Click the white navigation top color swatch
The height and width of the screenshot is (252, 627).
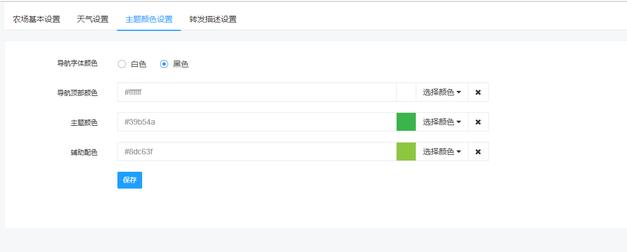tap(406, 92)
